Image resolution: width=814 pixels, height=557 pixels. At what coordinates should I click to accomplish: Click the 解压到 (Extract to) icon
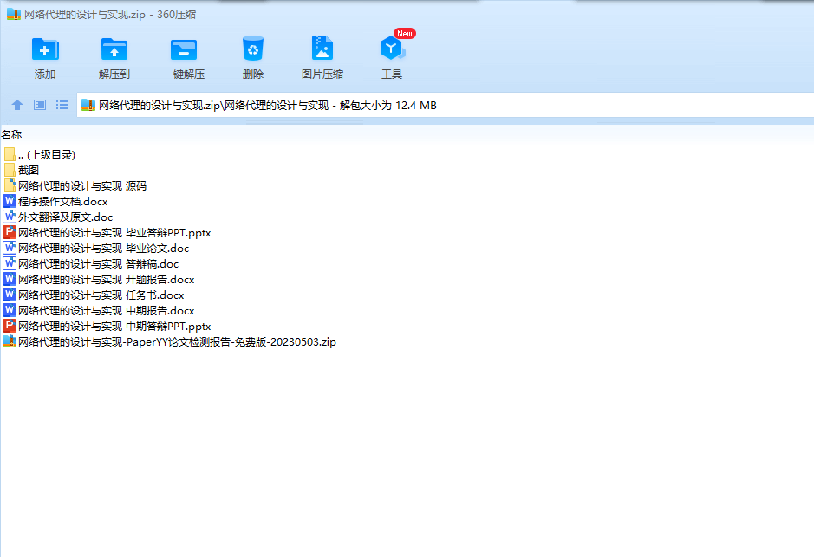coord(114,49)
